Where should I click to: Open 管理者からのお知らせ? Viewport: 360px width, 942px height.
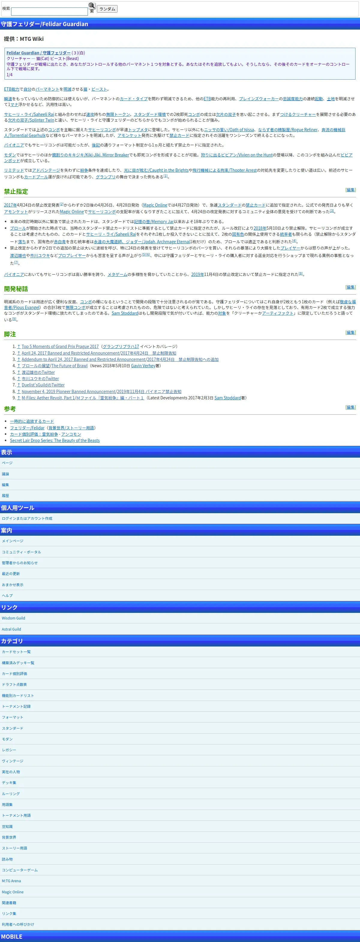20,563
